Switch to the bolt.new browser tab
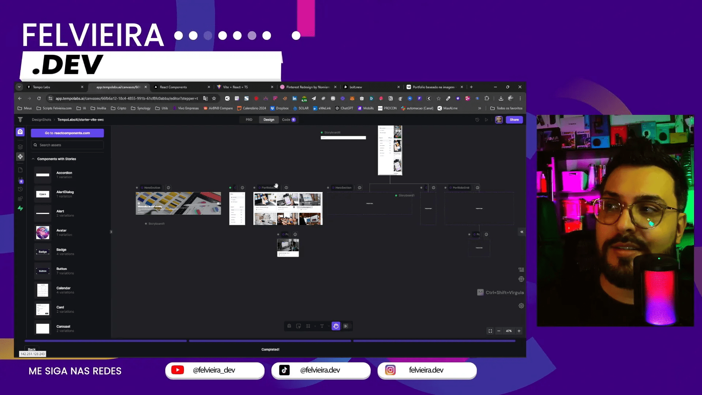The height and width of the screenshot is (395, 702). click(x=371, y=87)
